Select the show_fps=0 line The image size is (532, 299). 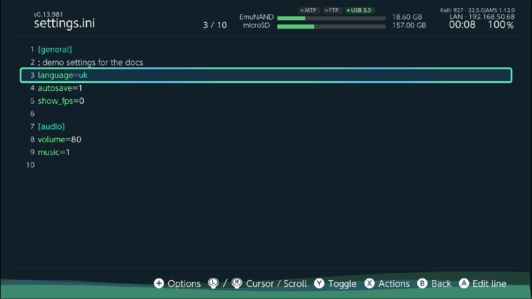pyautogui.click(x=266, y=101)
